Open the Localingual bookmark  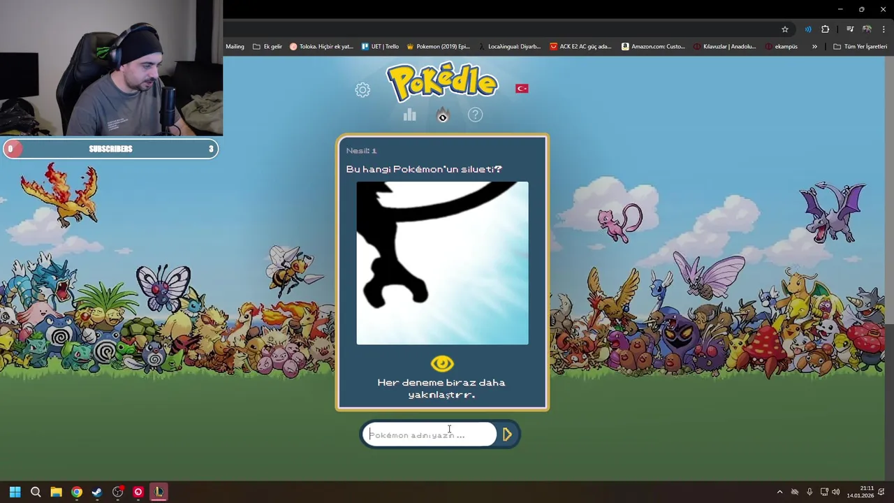click(509, 47)
